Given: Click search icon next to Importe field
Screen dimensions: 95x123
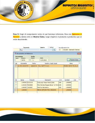Looking at the screenshot, I should point(54,50).
